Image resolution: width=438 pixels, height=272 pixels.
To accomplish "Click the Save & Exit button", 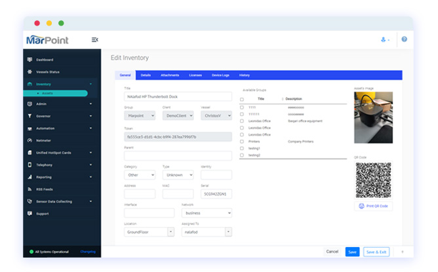I will click(376, 252).
